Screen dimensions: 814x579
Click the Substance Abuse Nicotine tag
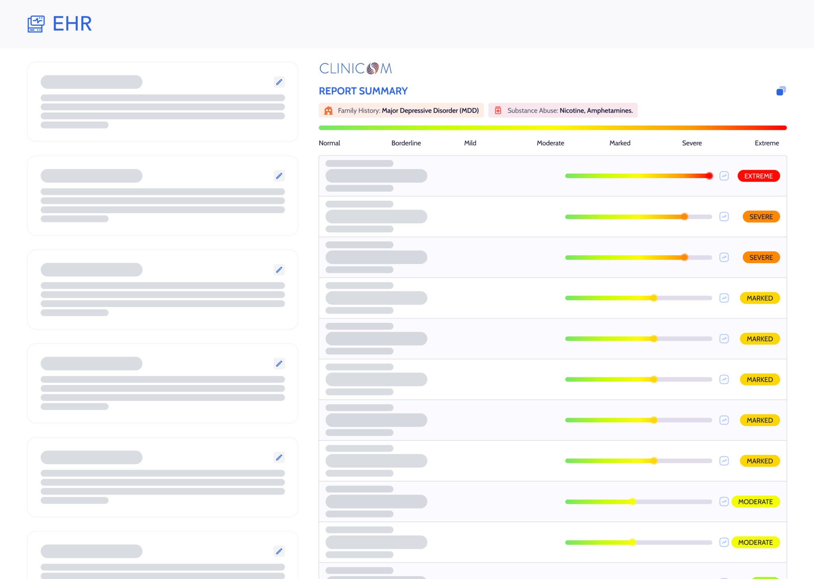(x=563, y=111)
